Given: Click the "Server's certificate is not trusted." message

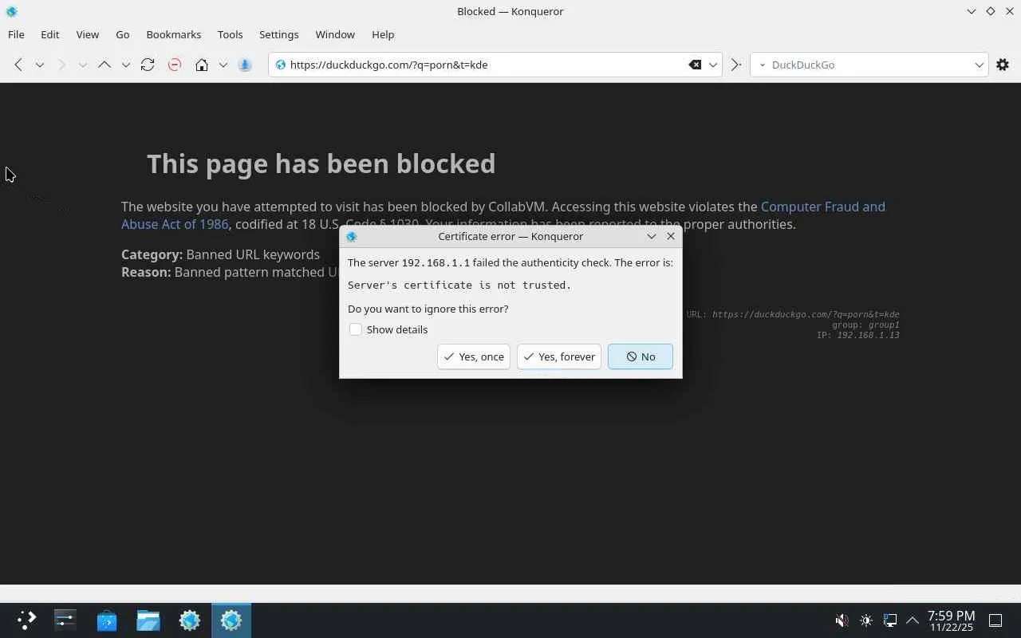Looking at the screenshot, I should click(459, 285).
